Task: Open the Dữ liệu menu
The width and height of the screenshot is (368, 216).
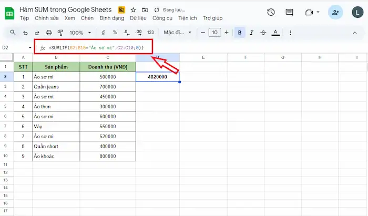Action: tap(138, 18)
